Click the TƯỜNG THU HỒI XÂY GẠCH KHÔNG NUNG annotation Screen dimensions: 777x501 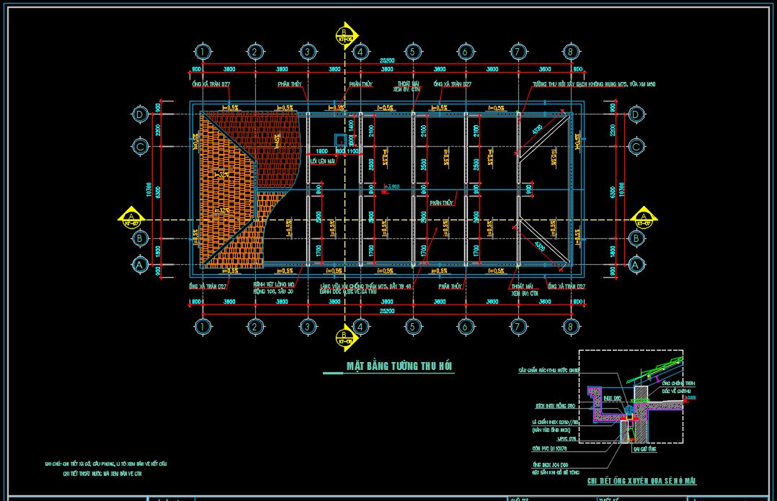[x=593, y=84]
